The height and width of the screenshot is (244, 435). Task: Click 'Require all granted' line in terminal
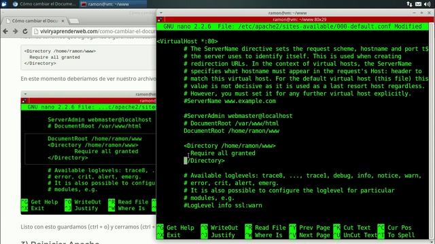tap(223, 153)
